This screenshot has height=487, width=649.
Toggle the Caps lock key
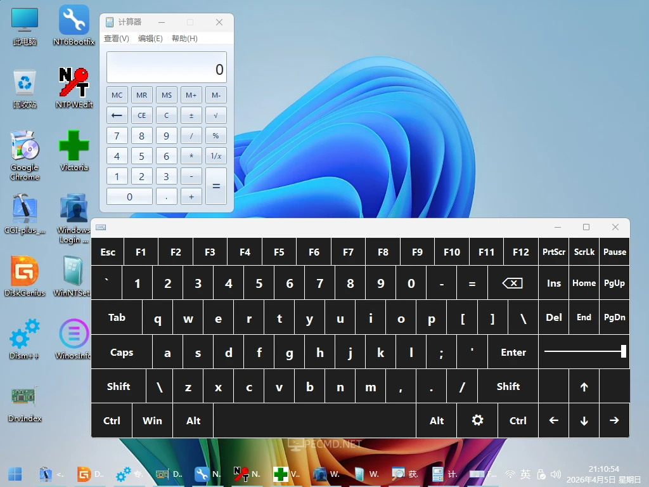coord(122,353)
